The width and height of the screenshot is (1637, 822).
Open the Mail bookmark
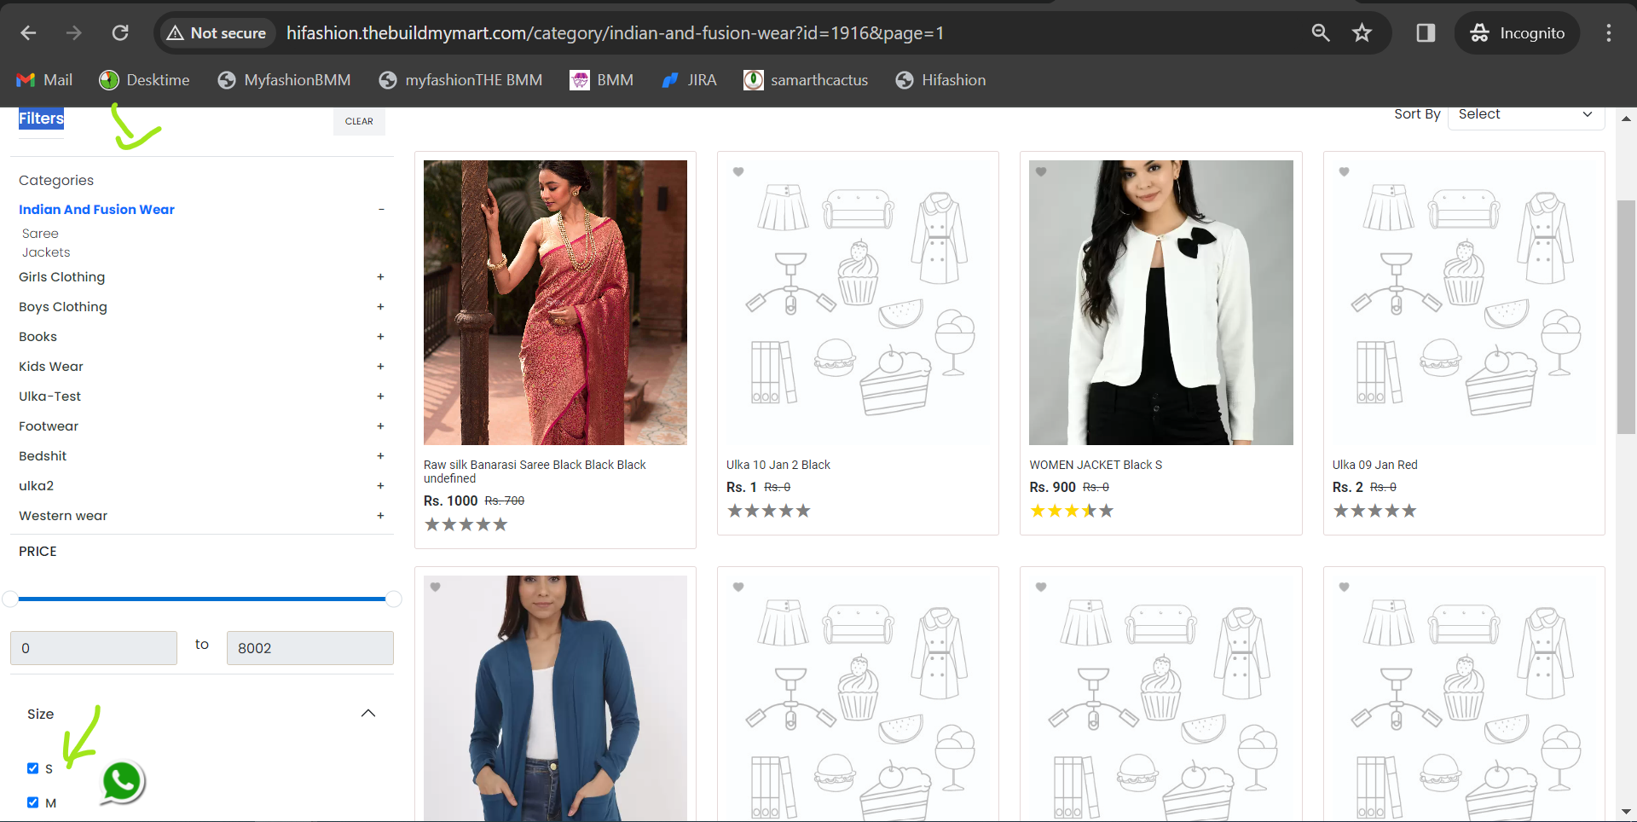(x=44, y=80)
